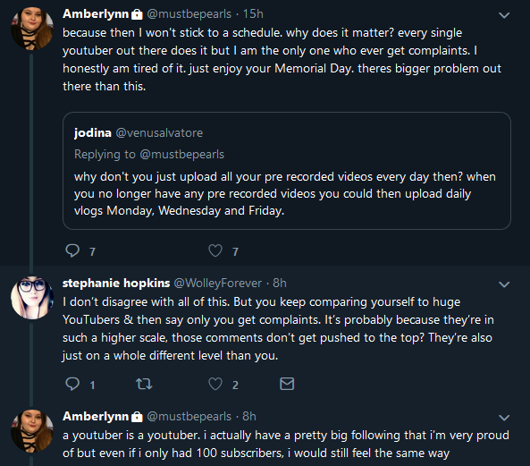
Task: Click reply icon on Amberlynn's first tweet
Action: (72, 251)
